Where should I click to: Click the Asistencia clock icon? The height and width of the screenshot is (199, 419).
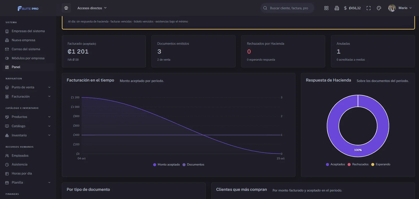point(7,165)
